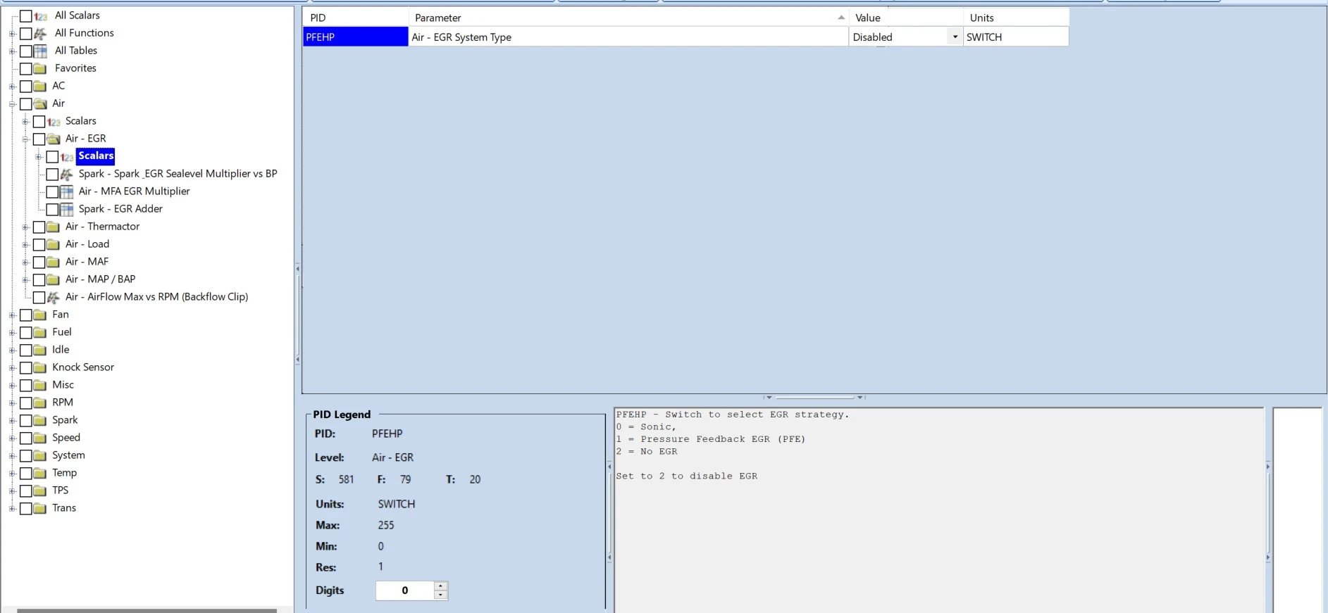Expand the TPS tree node

coord(12,491)
